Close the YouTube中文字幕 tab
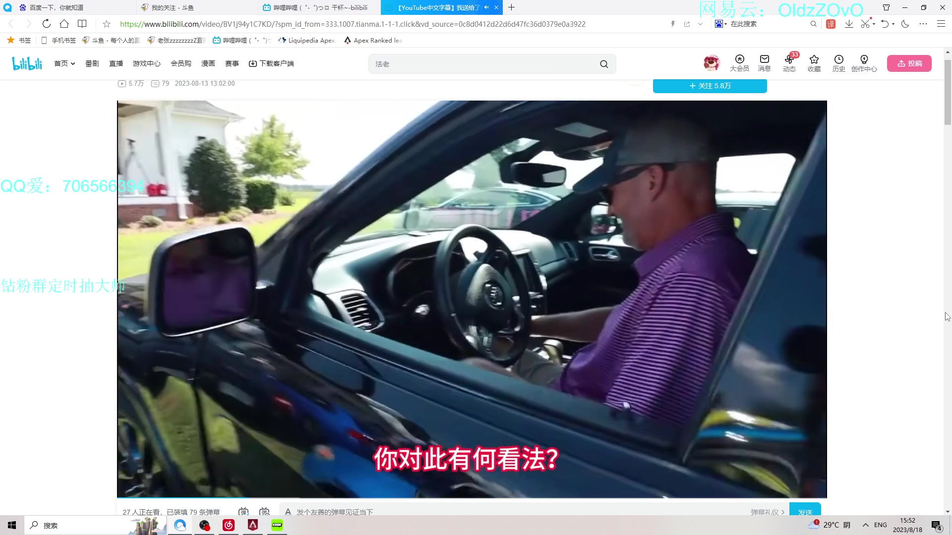The height and width of the screenshot is (535, 952). [x=496, y=7]
